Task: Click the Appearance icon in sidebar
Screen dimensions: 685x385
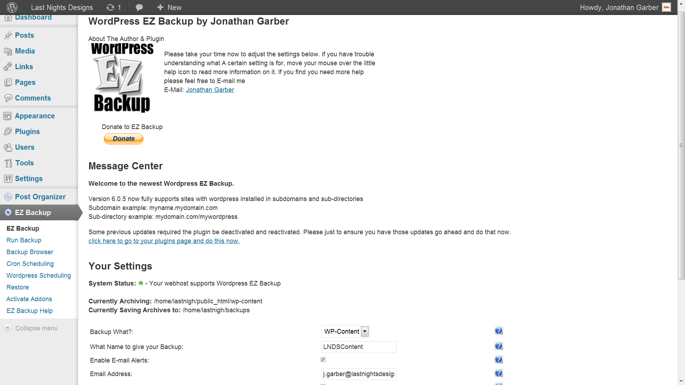Action: click(8, 116)
